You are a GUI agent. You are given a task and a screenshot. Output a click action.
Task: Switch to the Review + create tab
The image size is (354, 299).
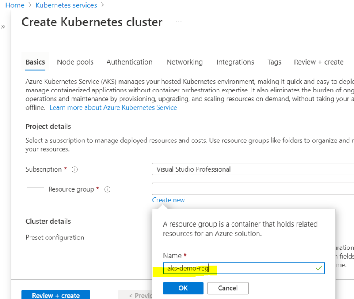tap(318, 62)
